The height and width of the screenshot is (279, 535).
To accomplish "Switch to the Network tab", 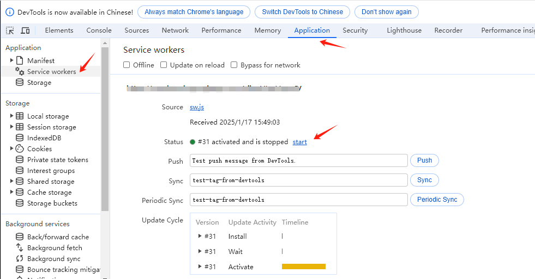I will [175, 30].
